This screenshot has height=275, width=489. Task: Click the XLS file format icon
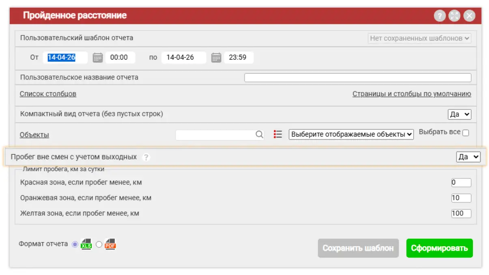pos(86,244)
